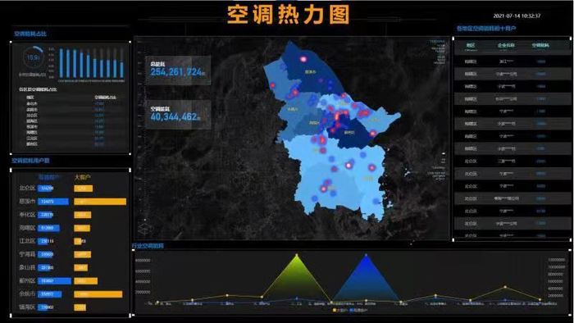Viewport: 574px width, 323px height.
Task: Click the 空调能耗 40,344,462 card
Action: (x=178, y=115)
